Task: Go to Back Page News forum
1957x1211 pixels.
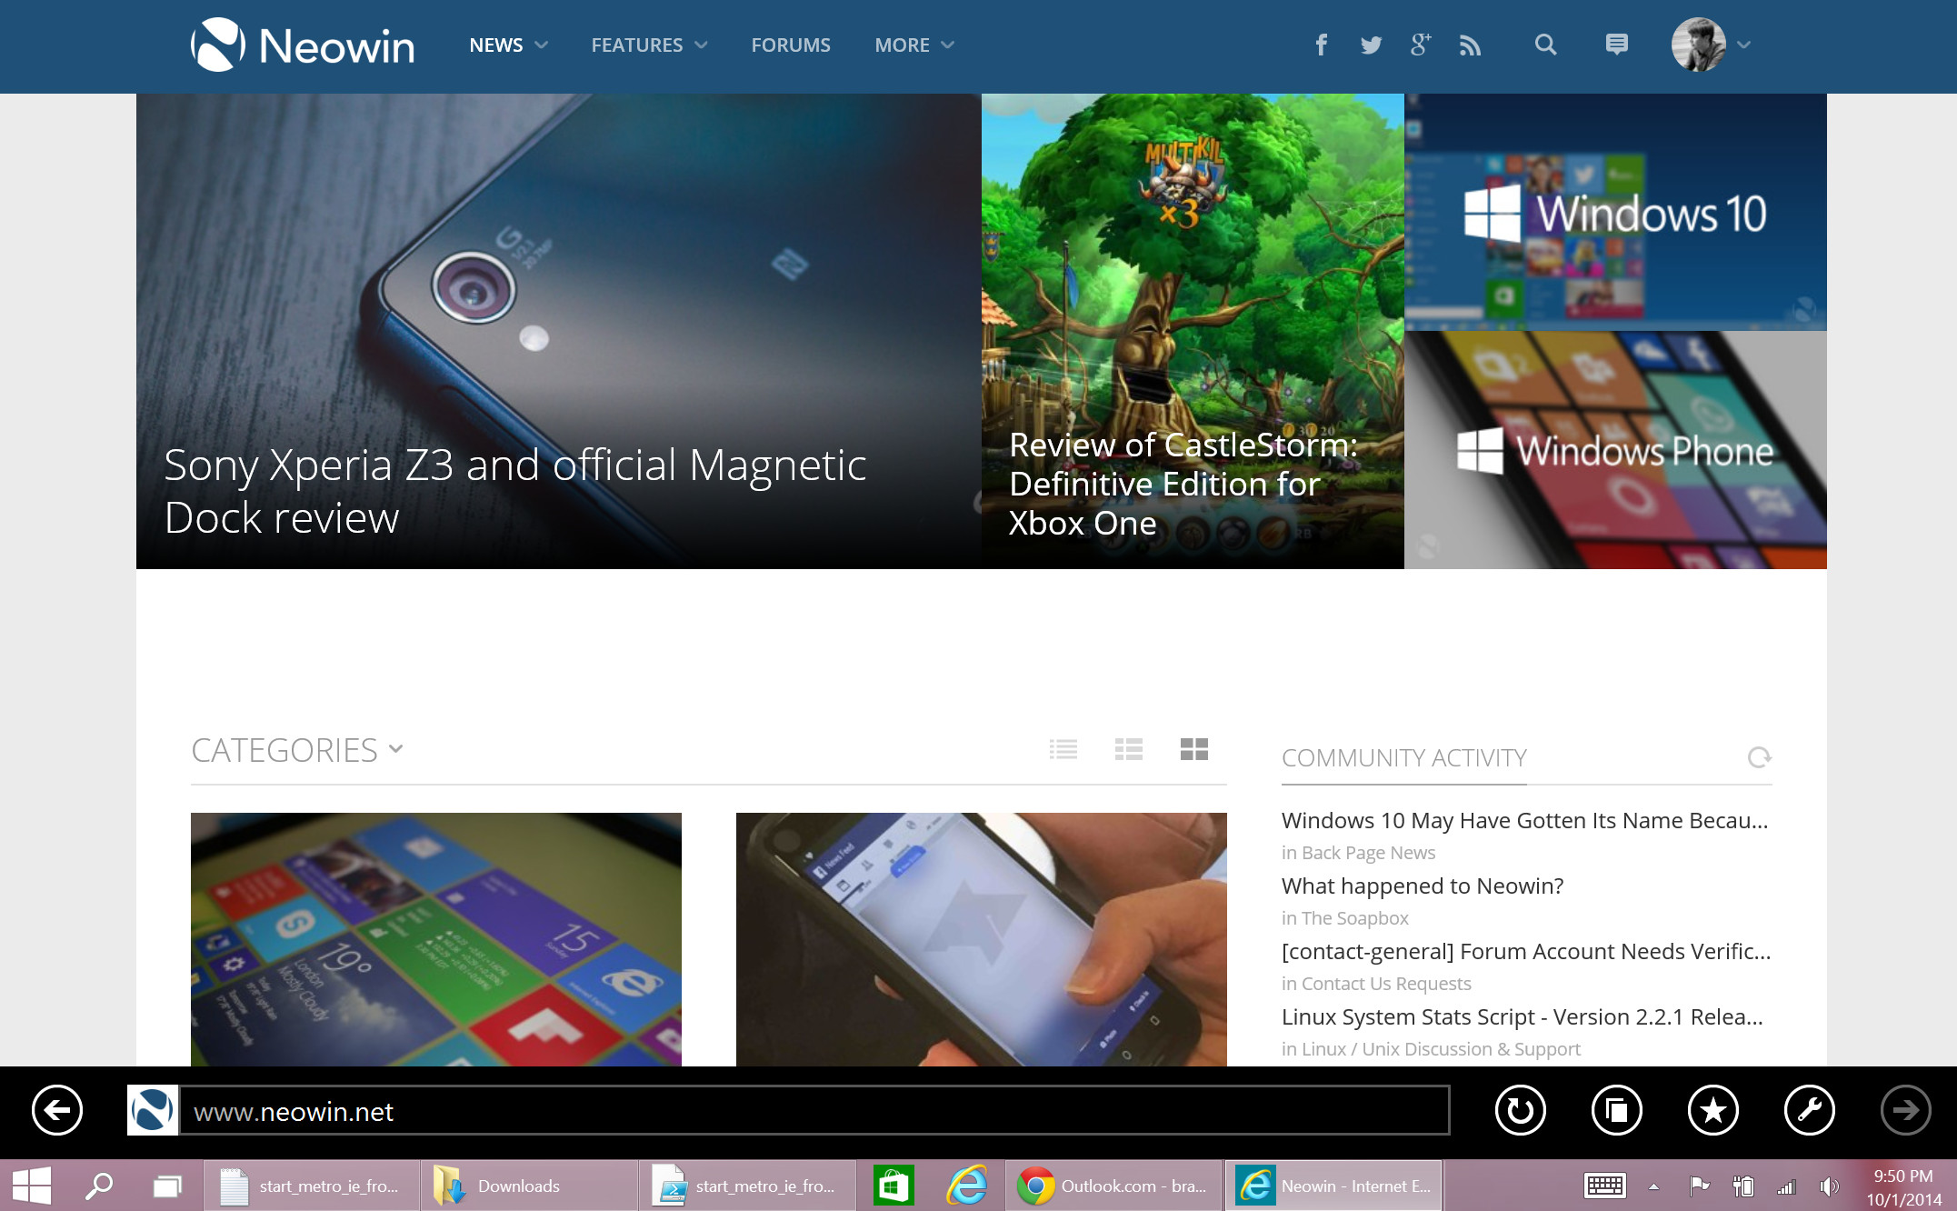Action: tap(1368, 853)
